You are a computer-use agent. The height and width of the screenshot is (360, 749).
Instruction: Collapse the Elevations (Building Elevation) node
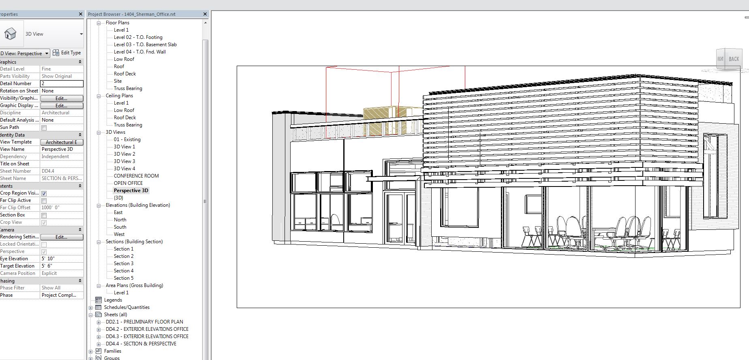click(98, 206)
